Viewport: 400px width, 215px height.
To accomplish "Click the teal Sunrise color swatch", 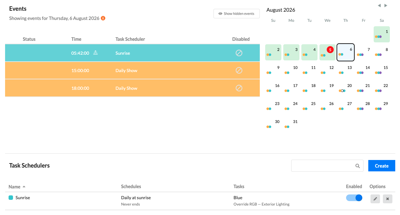I will 11,198.
